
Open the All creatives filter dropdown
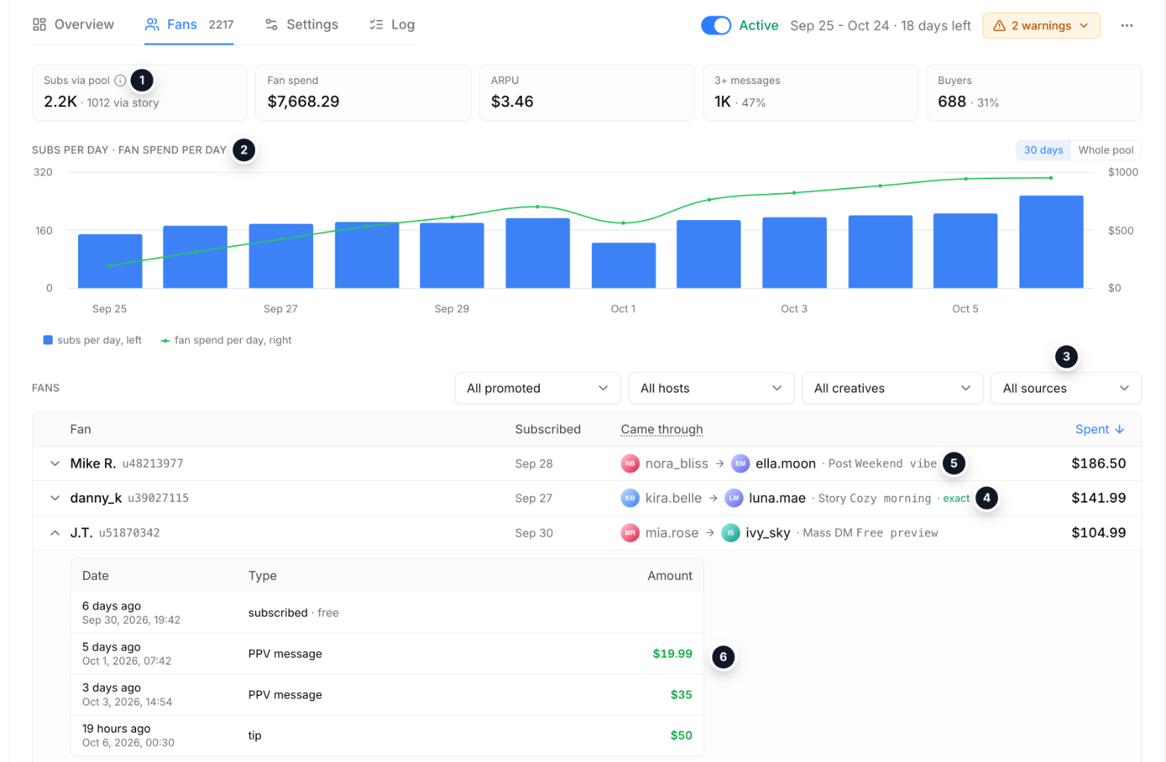click(x=892, y=388)
